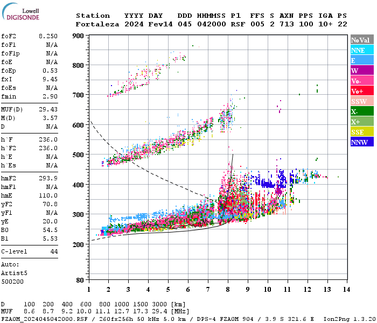The image size is (377, 323).
Task: Click the 900 km height axis label
Action: [x=78, y=36]
